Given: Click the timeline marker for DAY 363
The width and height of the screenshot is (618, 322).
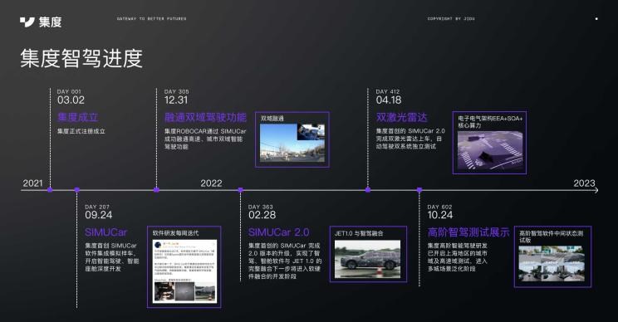Looking at the screenshot, I should click(240, 190).
